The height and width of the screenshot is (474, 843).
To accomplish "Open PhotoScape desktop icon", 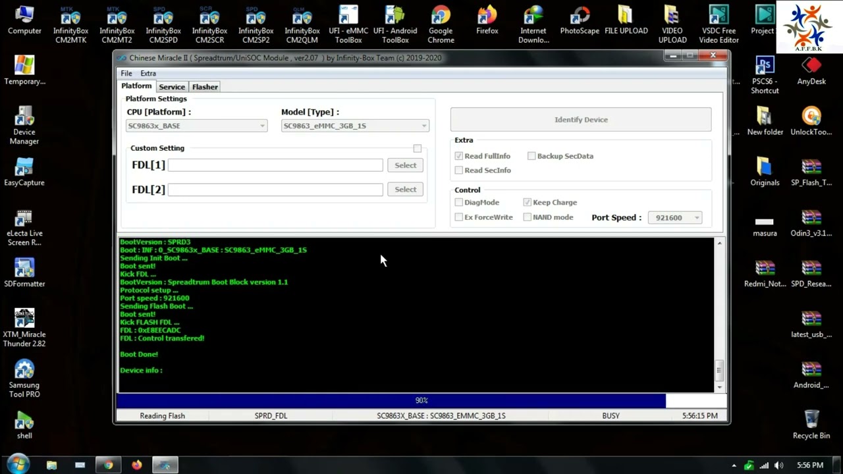I will pos(580,21).
